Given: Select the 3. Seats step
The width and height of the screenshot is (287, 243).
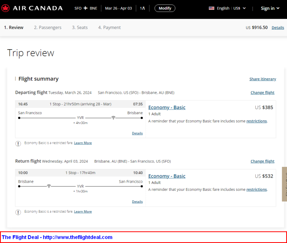Looking at the screenshot, I should (80, 27).
